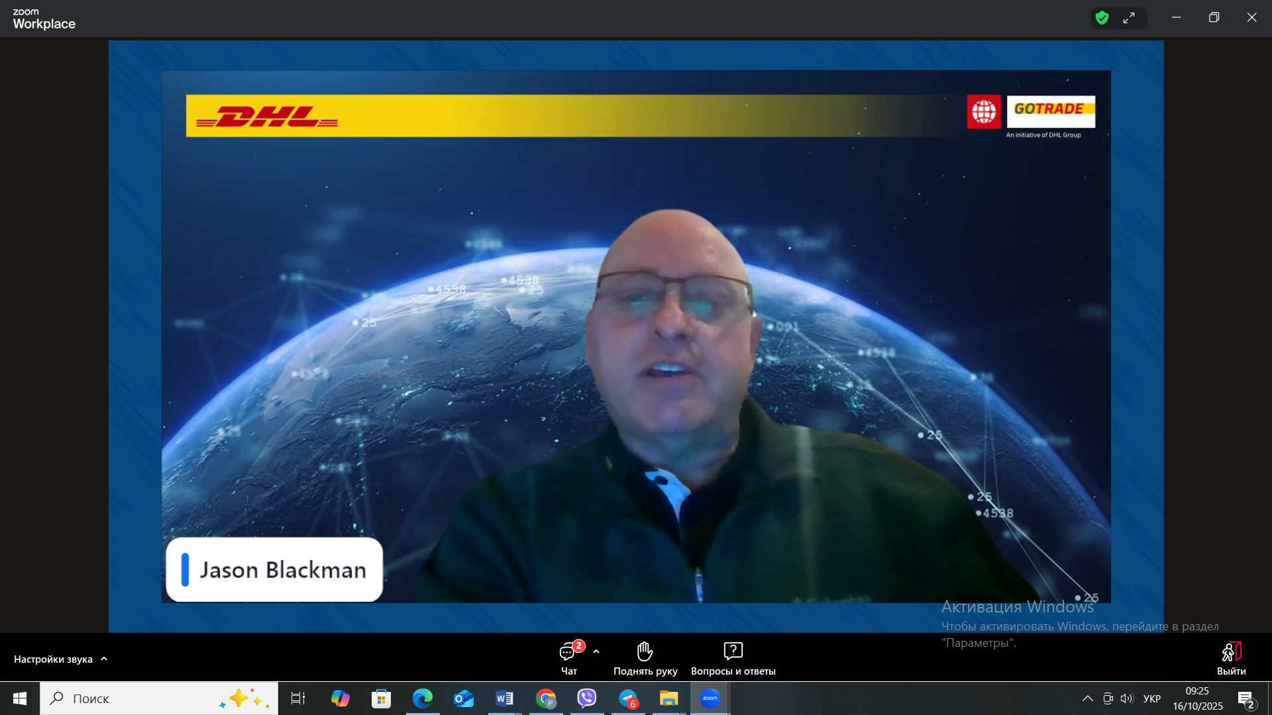The image size is (1272, 715).
Task: Switch the УКР keyboard language indicator
Action: click(1152, 698)
